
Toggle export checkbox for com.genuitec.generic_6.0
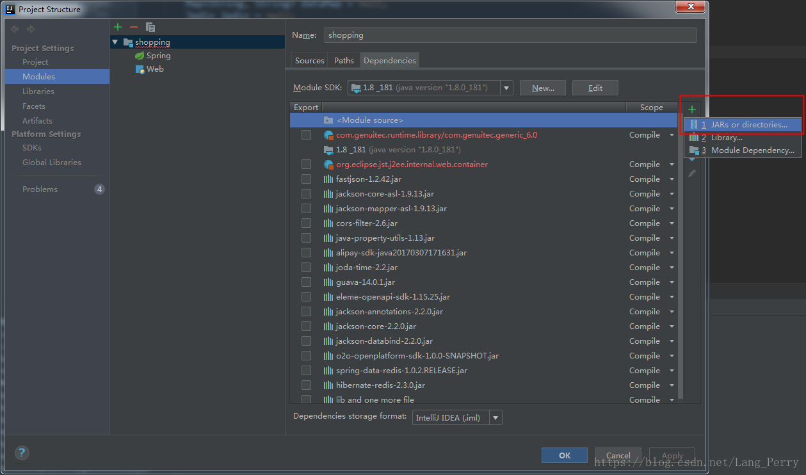coord(306,135)
